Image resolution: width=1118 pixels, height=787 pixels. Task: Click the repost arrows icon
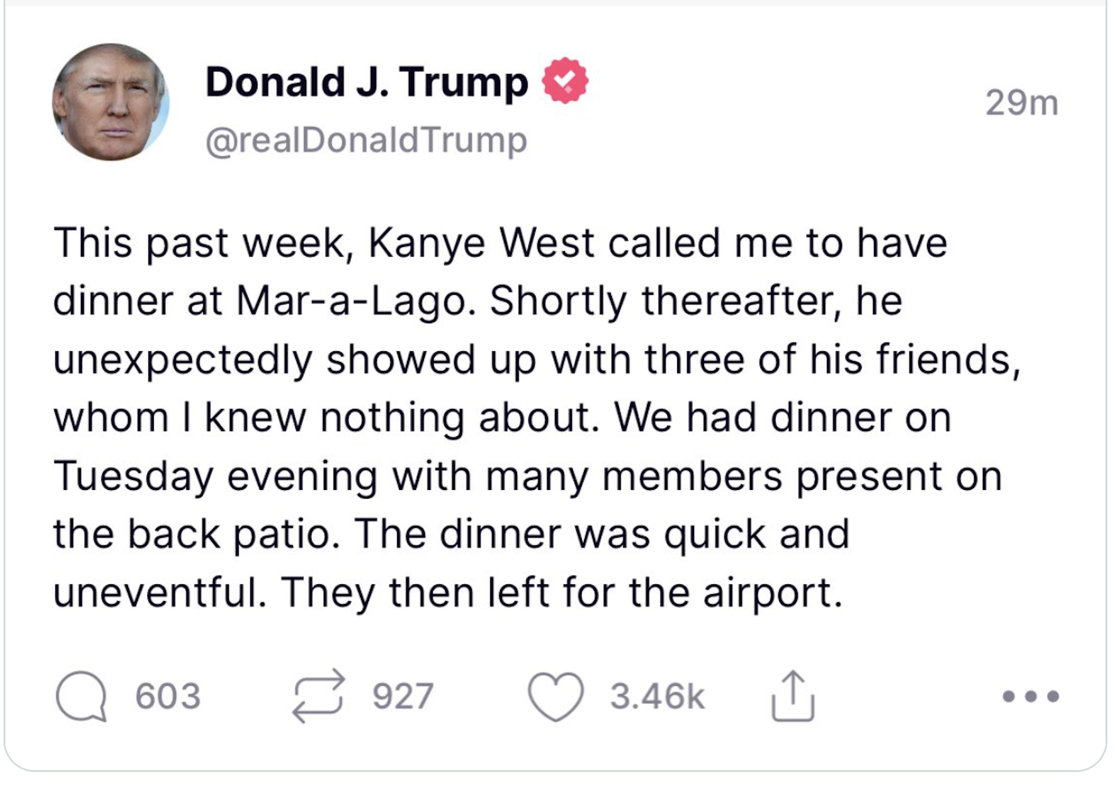[x=318, y=696]
